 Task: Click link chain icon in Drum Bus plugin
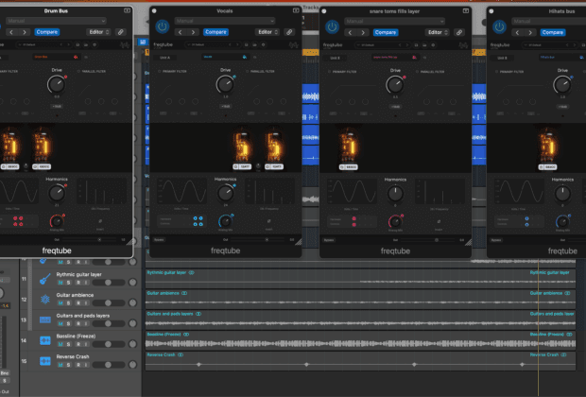(121, 31)
